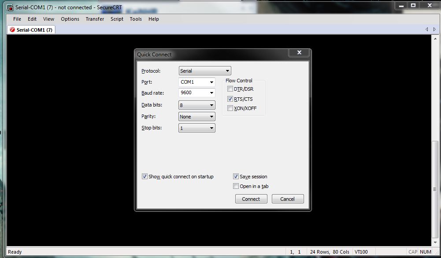
Task: Click the terminal vertical scrollbar thumb
Action: 435,189
